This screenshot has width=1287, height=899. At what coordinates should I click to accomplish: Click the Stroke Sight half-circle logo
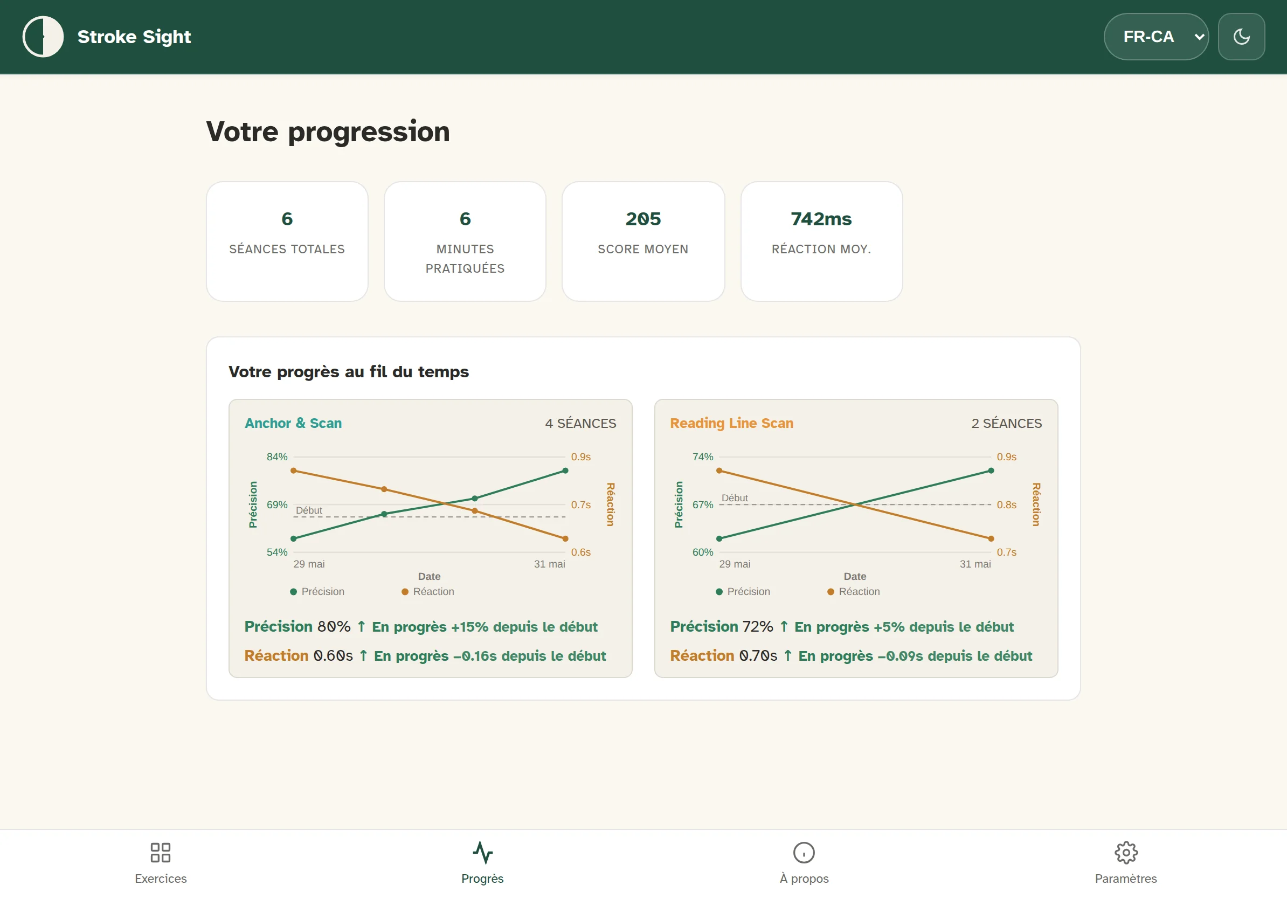(x=43, y=37)
